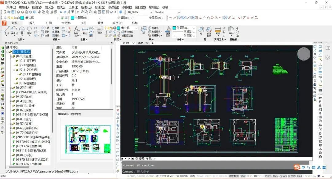The image size is (332, 179).
Task: Click the drawing preview thumbnail
Action: 83,139
